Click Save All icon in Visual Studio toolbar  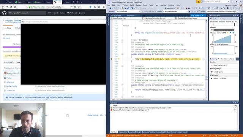128,8
